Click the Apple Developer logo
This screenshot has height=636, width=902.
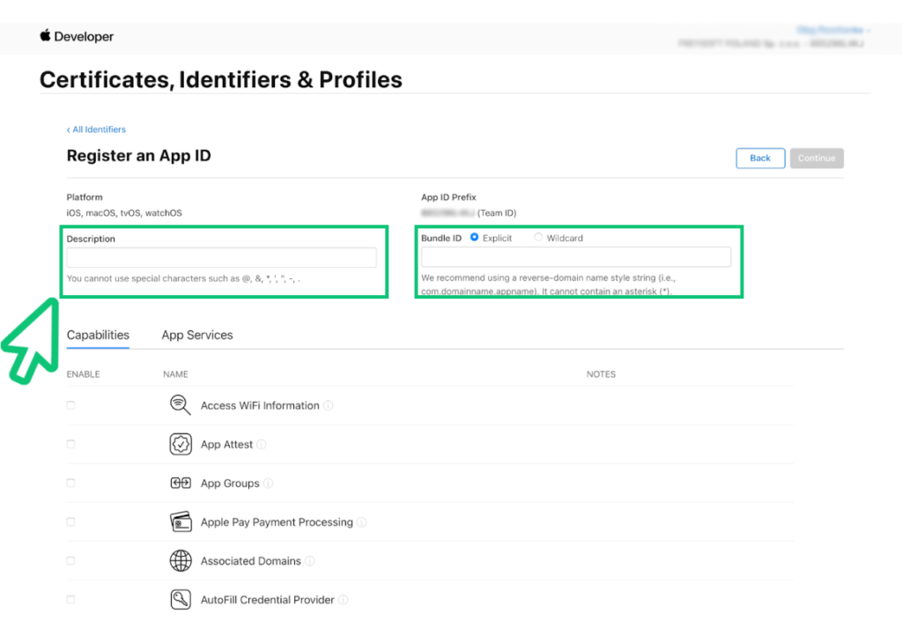(77, 36)
